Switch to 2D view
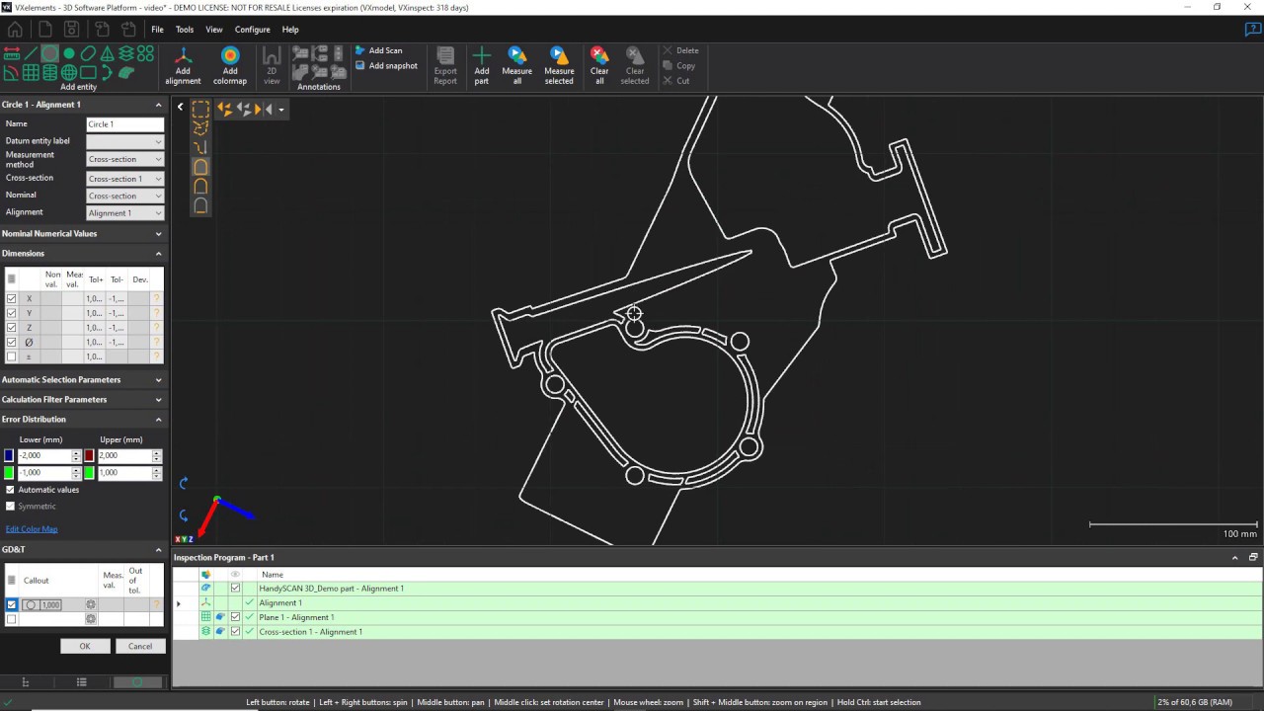 272,64
